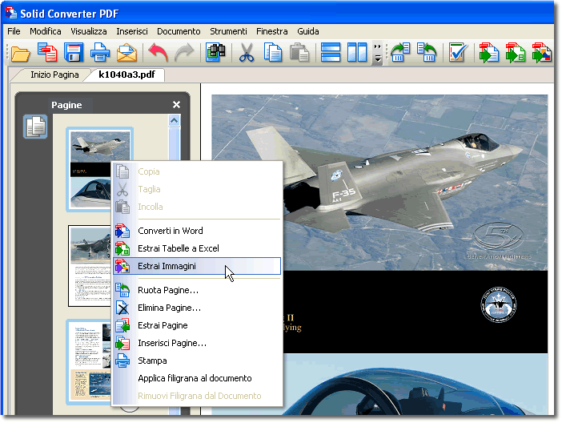Click the Pagine panel sidebar icon

point(35,127)
